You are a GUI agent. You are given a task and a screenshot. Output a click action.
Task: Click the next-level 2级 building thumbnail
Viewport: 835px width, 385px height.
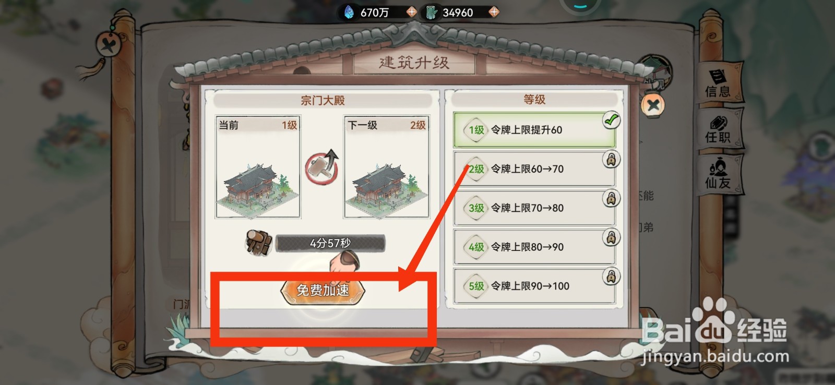pos(387,167)
